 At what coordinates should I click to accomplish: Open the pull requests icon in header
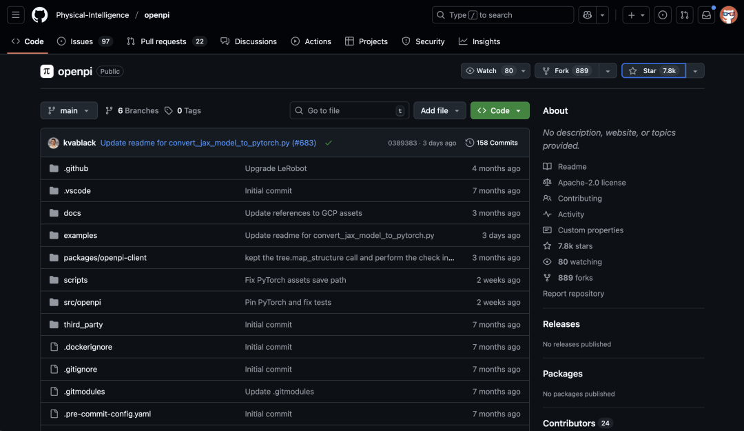[685, 15]
